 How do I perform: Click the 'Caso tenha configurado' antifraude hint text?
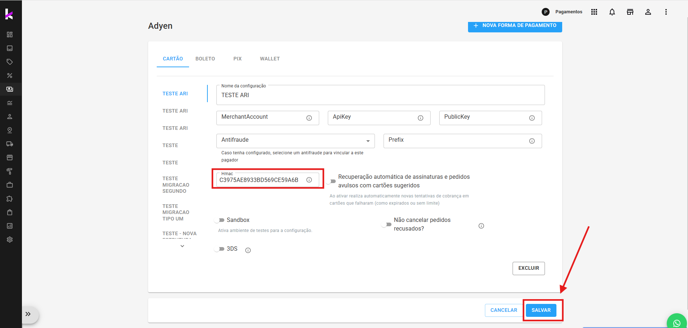click(292, 156)
